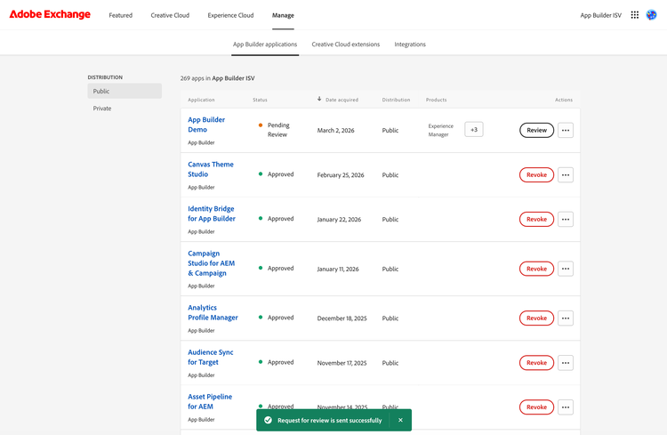The height and width of the screenshot is (435, 667).
Task: Revoke Audience Sync for Target
Action: 536,363
